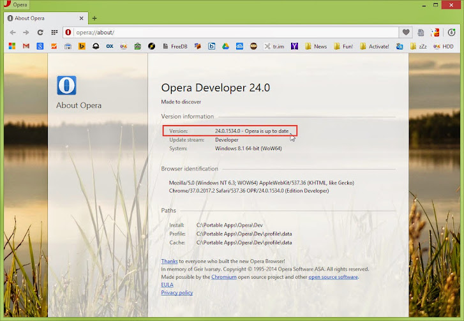The height and width of the screenshot is (321, 464).
Task: Open the dark blue OX bookmark
Action: [110, 46]
